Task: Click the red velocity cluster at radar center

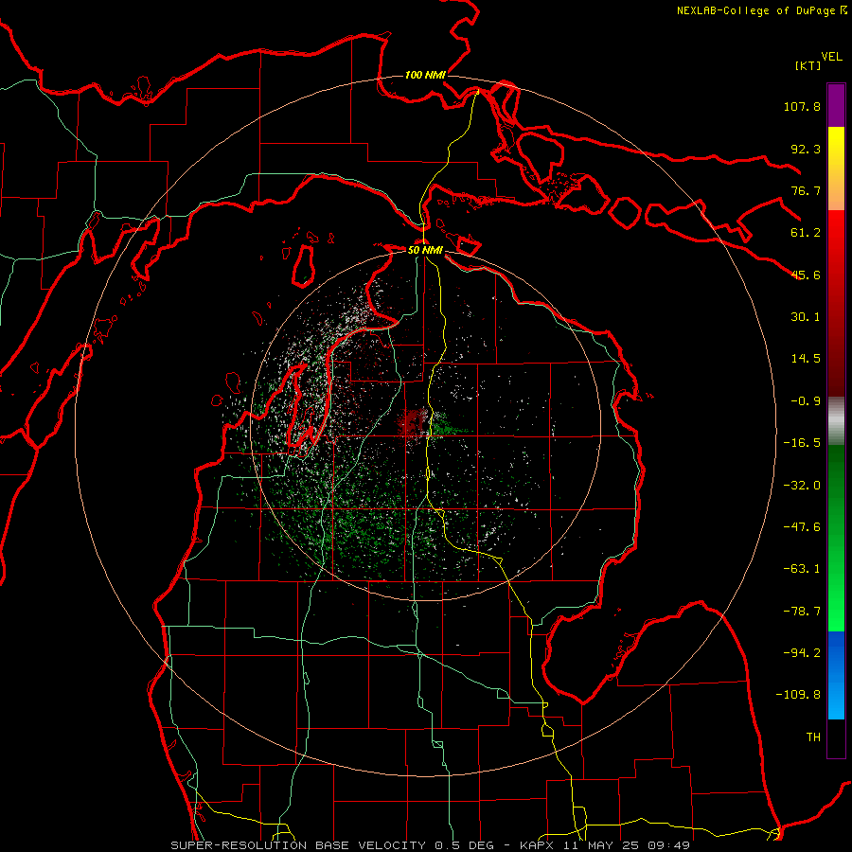Action: [x=413, y=423]
